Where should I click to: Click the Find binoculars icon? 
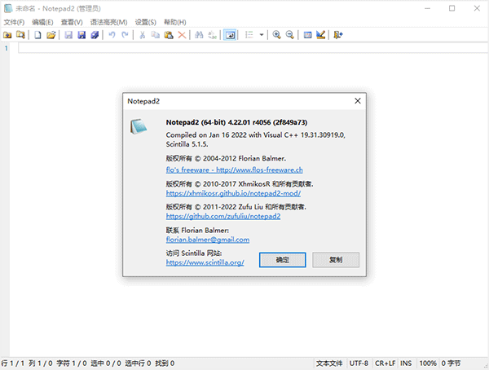199,35
